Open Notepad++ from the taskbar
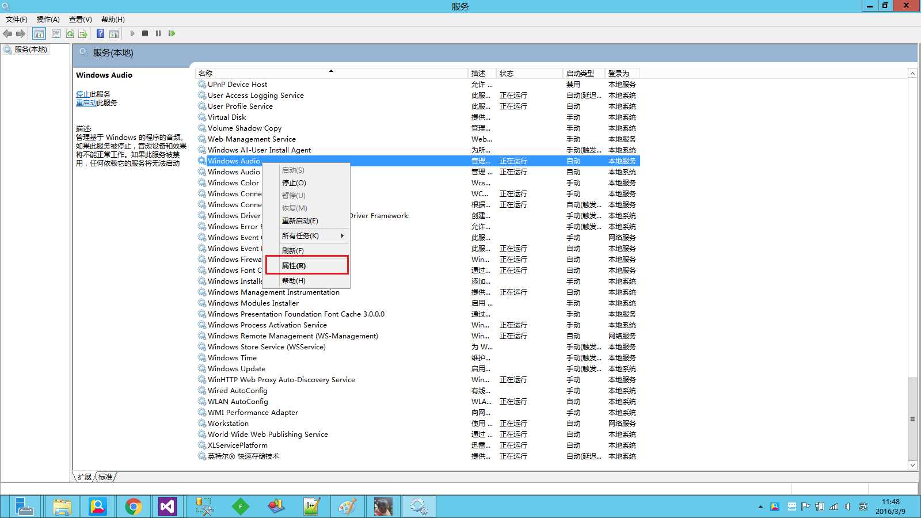921x518 pixels. click(311, 506)
